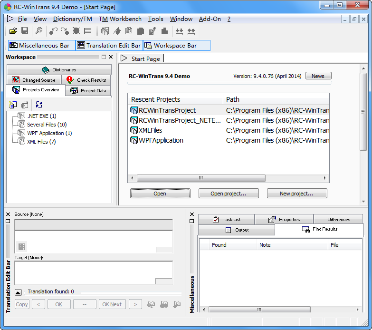Switch to the Changed Source tab
The width and height of the screenshot is (372, 330).
(x=34, y=80)
